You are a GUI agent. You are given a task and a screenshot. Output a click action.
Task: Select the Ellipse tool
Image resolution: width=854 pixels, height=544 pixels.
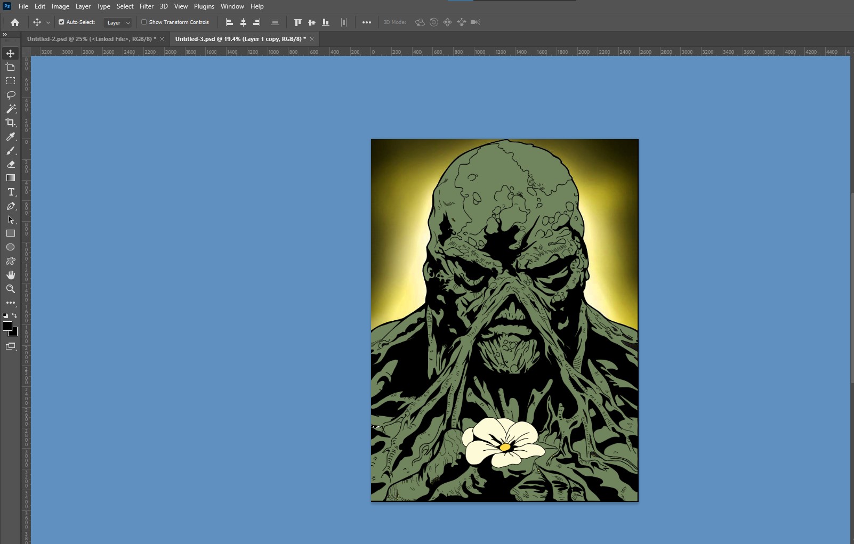click(x=10, y=247)
